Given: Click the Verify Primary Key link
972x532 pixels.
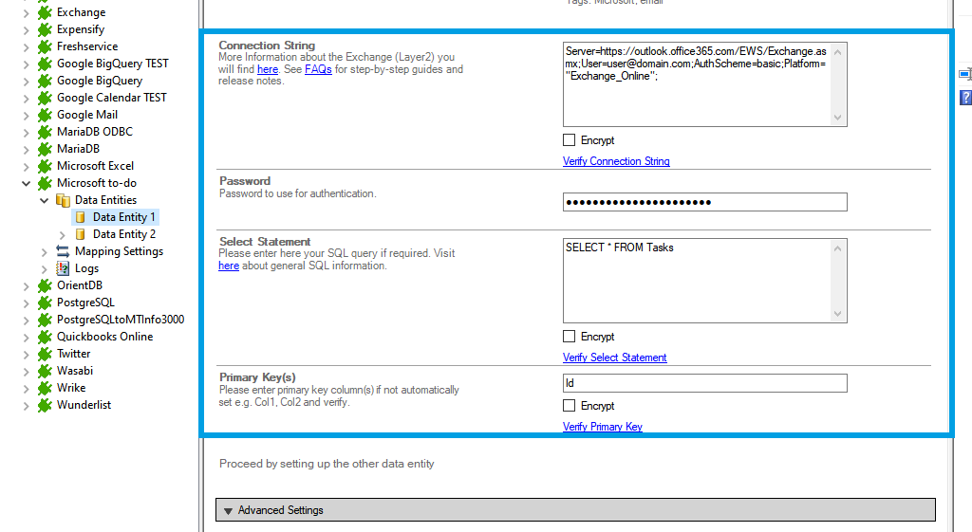Looking at the screenshot, I should [603, 427].
